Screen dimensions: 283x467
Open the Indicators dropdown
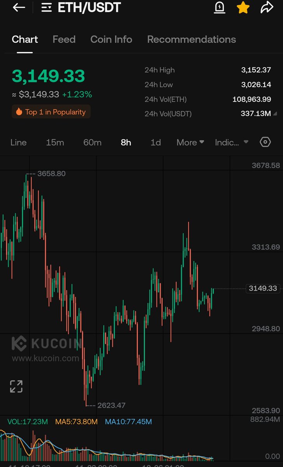(x=231, y=143)
